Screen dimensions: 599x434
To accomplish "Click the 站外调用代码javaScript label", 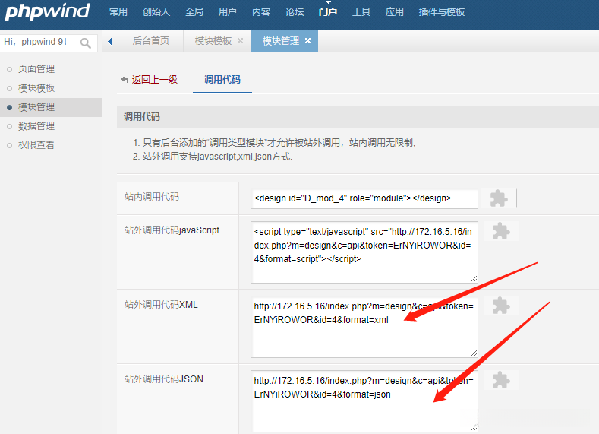I will [172, 230].
